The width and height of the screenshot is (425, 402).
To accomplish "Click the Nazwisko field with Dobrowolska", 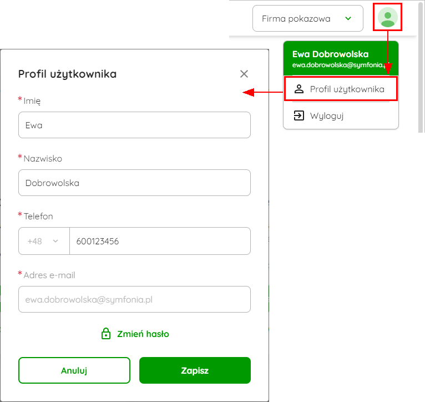I will [x=134, y=183].
